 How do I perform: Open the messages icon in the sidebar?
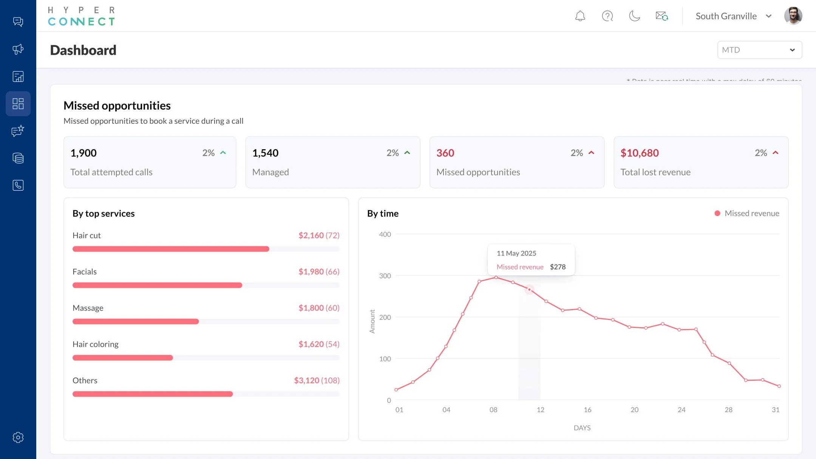[x=18, y=22]
